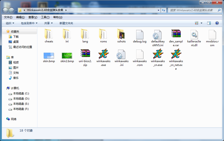224x141 pixels.
Task: Open the 包含到库中 dropdown
Action: [x=29, y=23]
